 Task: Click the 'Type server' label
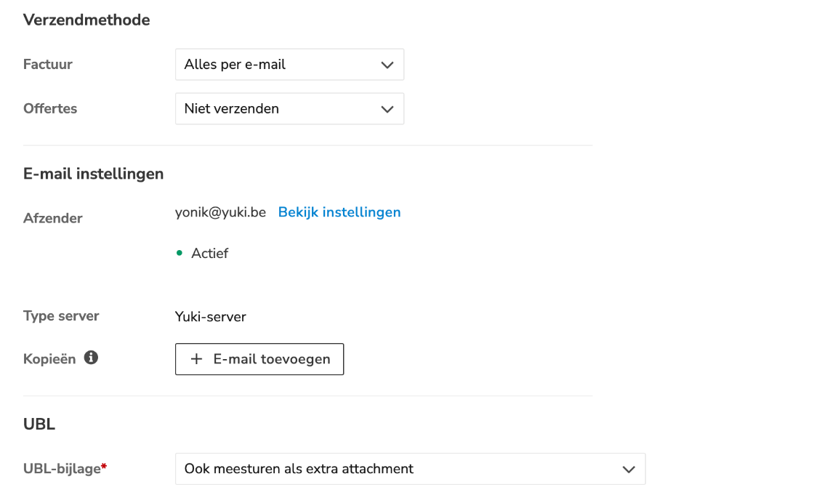pos(61,316)
